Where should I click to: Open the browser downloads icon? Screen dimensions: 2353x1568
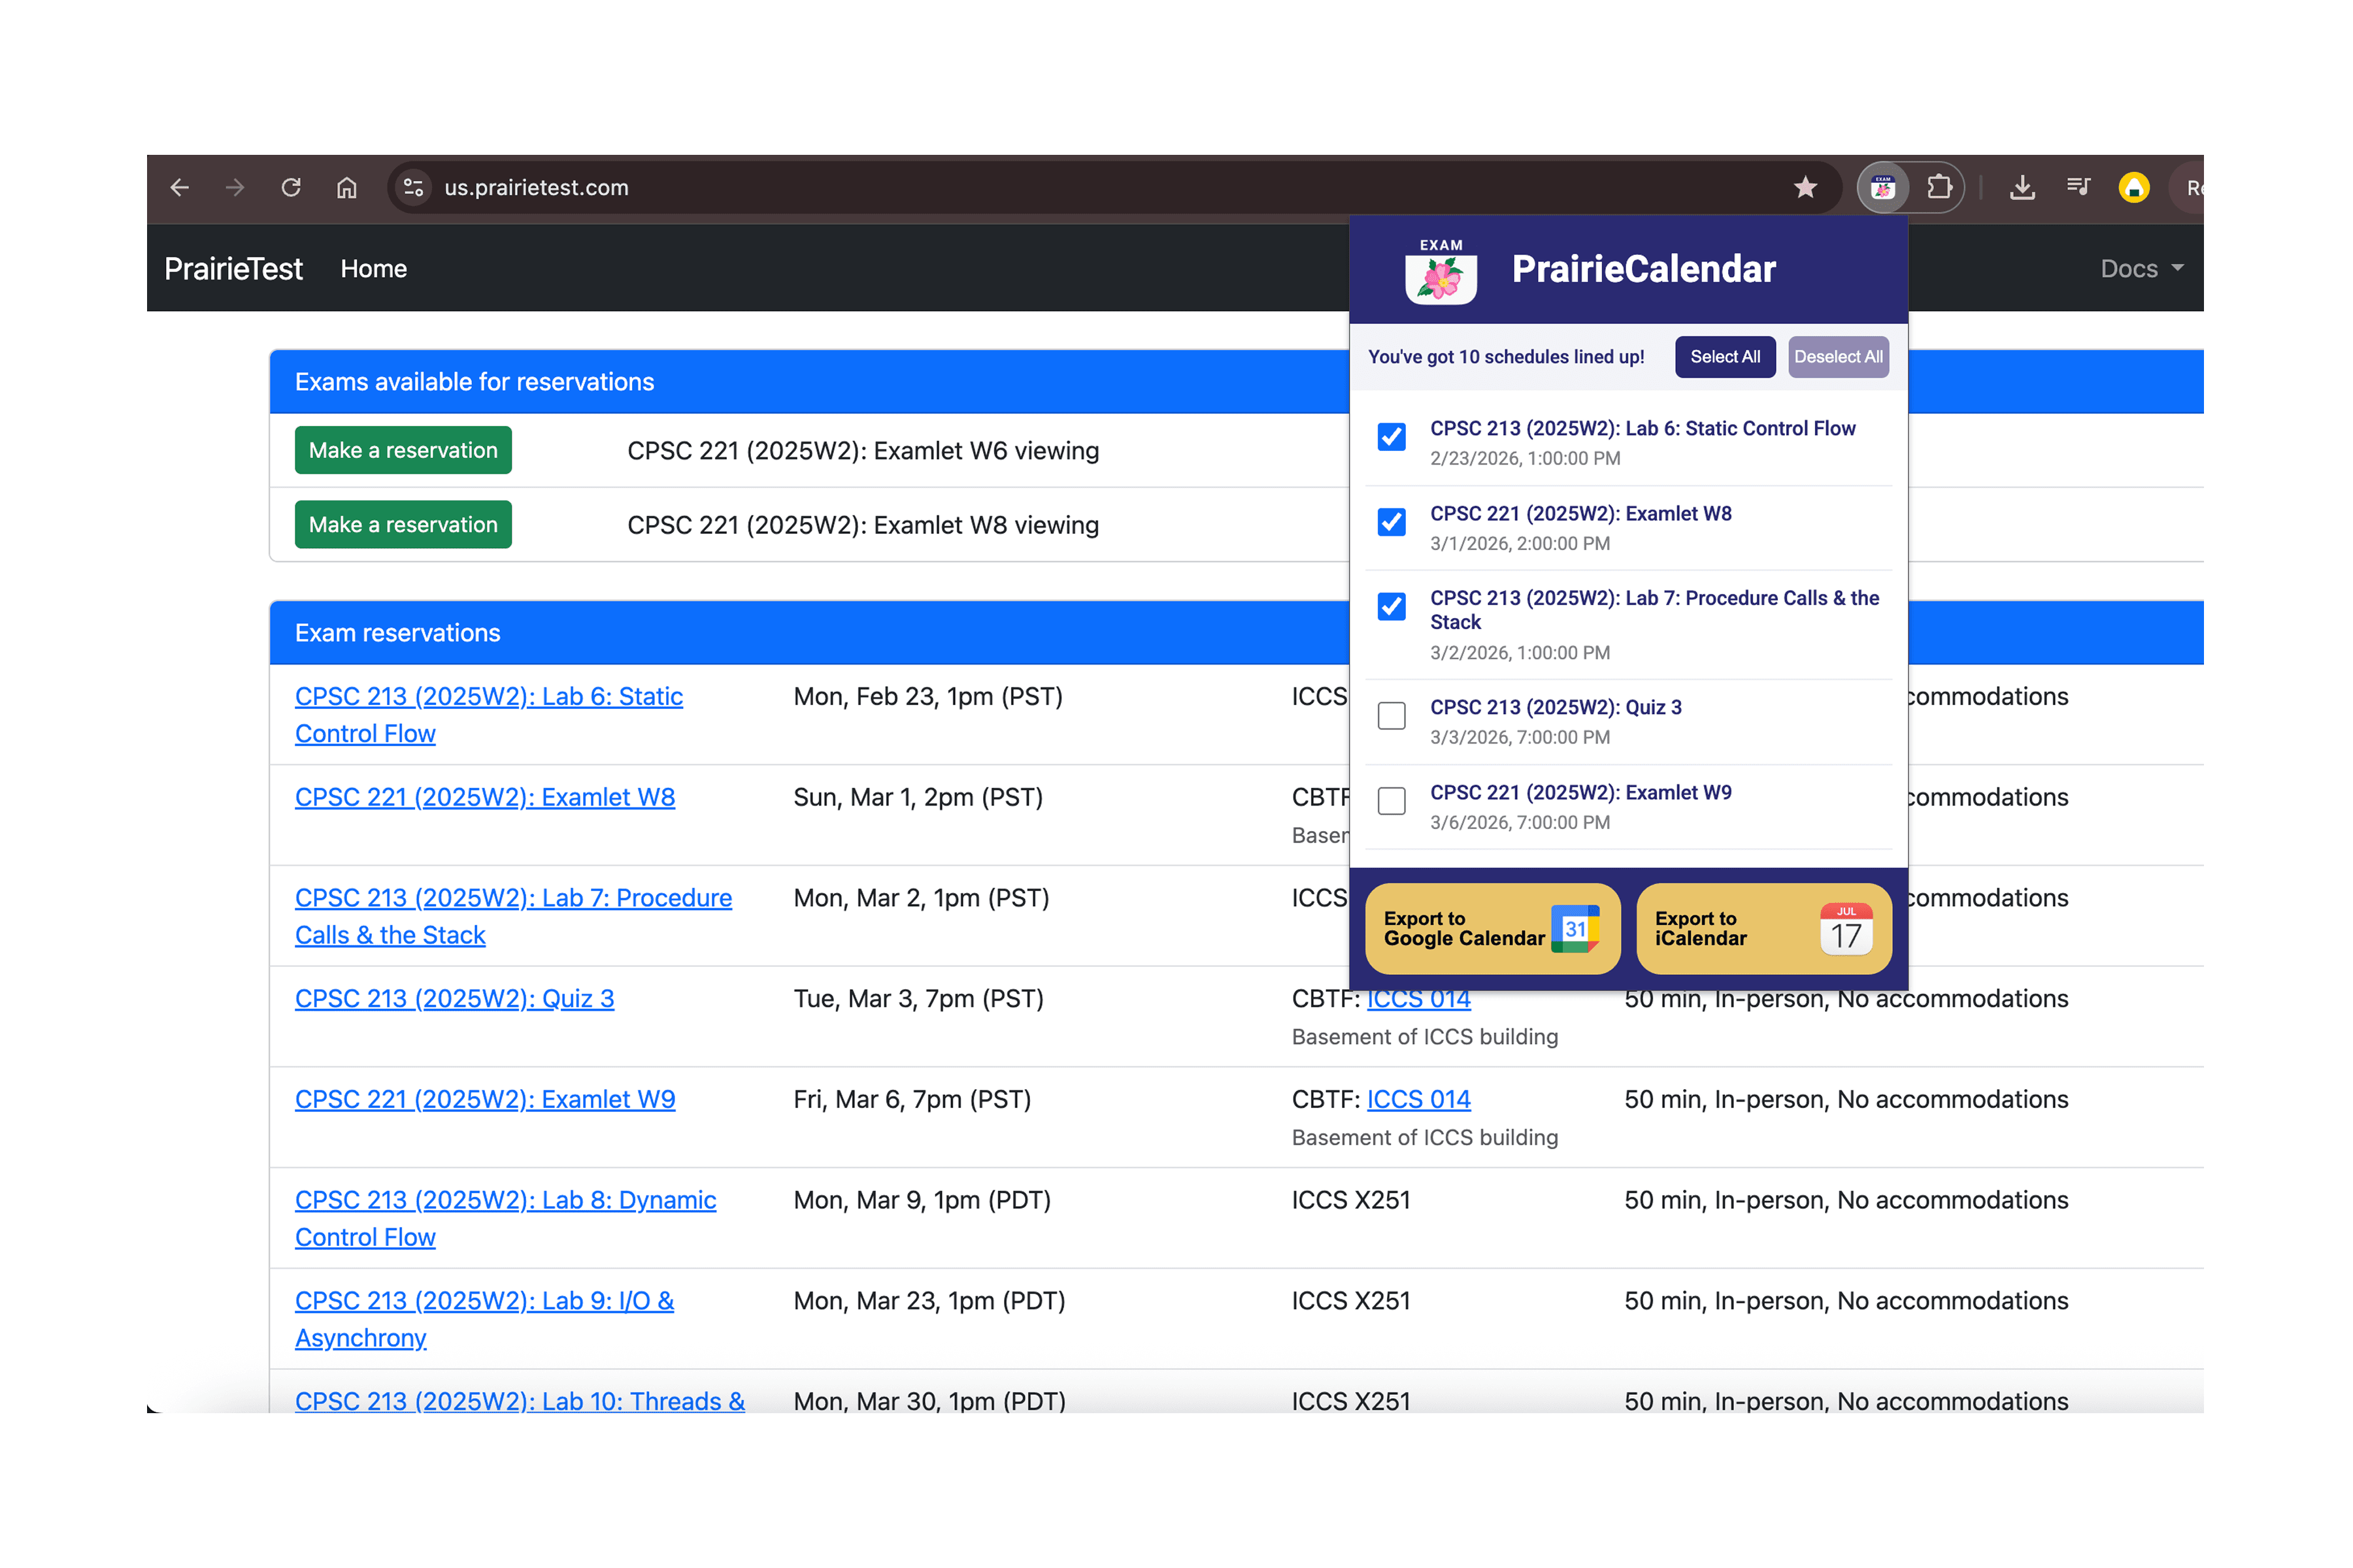(x=2022, y=188)
